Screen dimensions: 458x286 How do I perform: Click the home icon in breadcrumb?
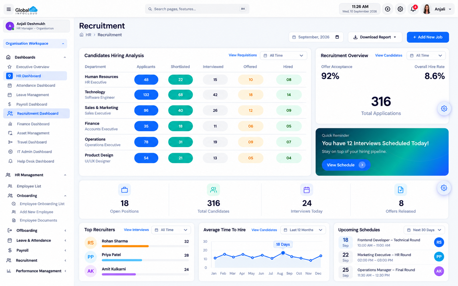click(x=82, y=35)
